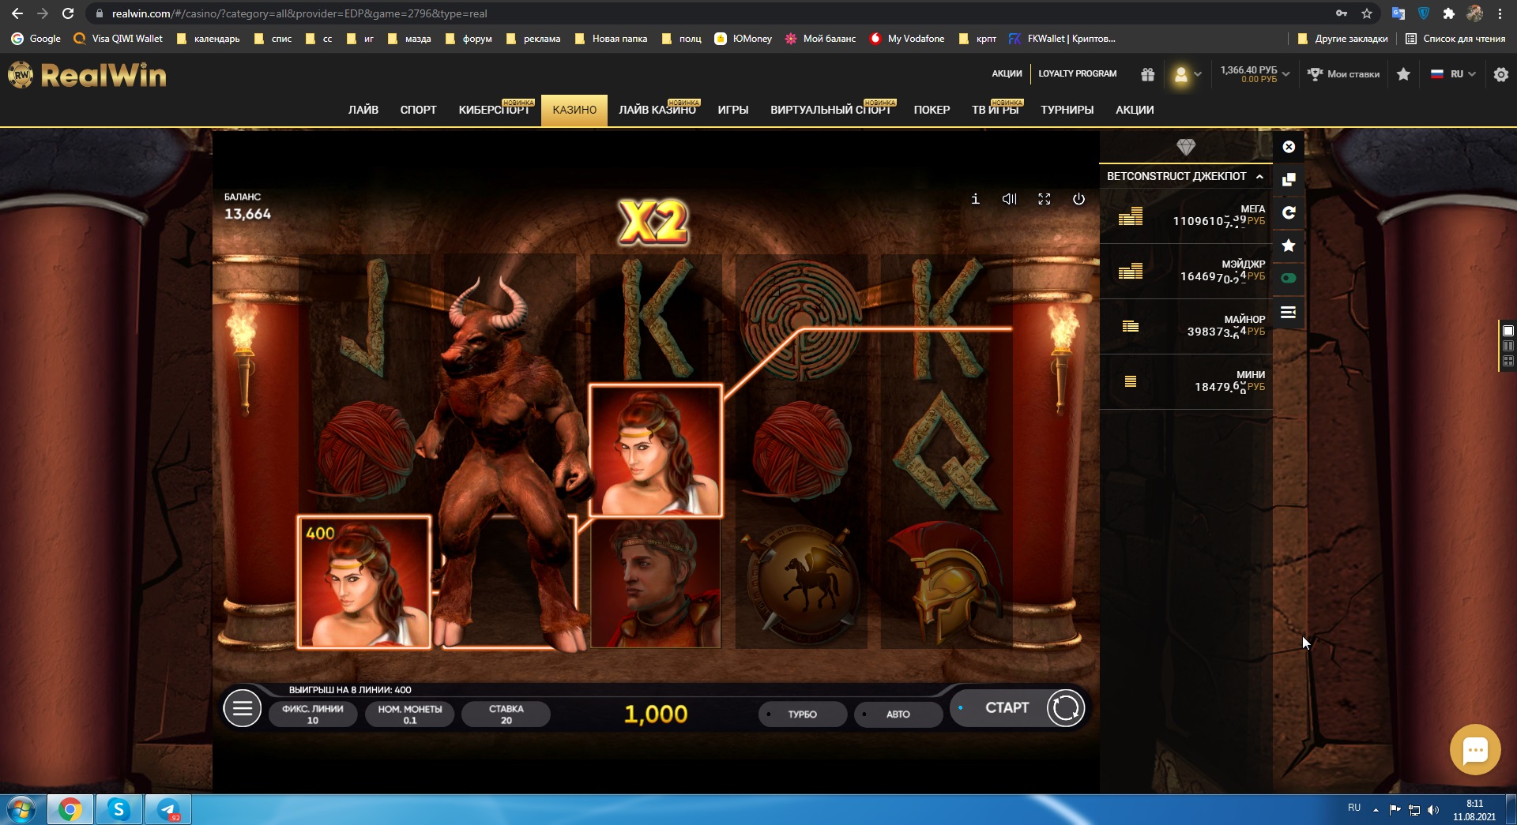Open the Loyalty Program link

pyautogui.click(x=1077, y=73)
